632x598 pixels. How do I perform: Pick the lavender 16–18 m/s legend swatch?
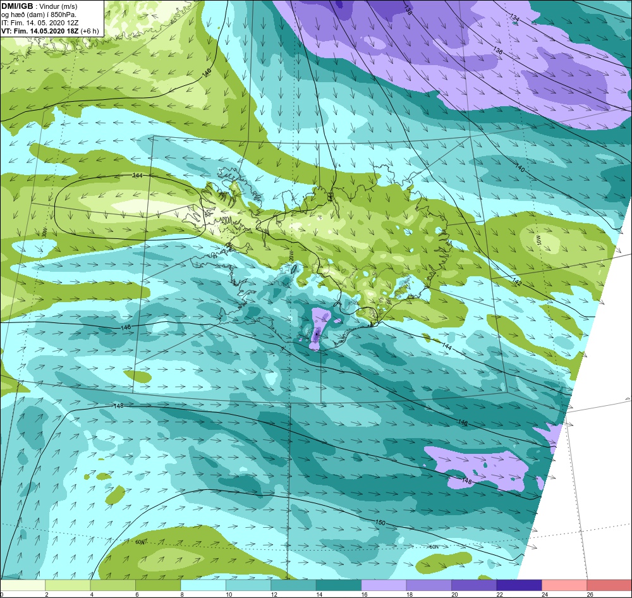point(384,585)
